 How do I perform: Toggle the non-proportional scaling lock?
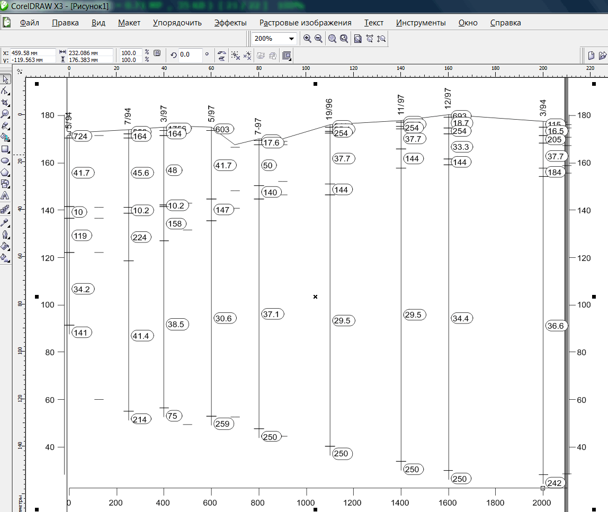point(157,53)
